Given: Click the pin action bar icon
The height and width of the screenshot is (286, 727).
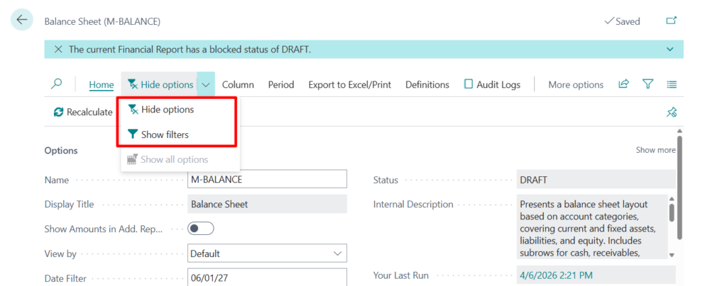Looking at the screenshot, I should coord(671,112).
